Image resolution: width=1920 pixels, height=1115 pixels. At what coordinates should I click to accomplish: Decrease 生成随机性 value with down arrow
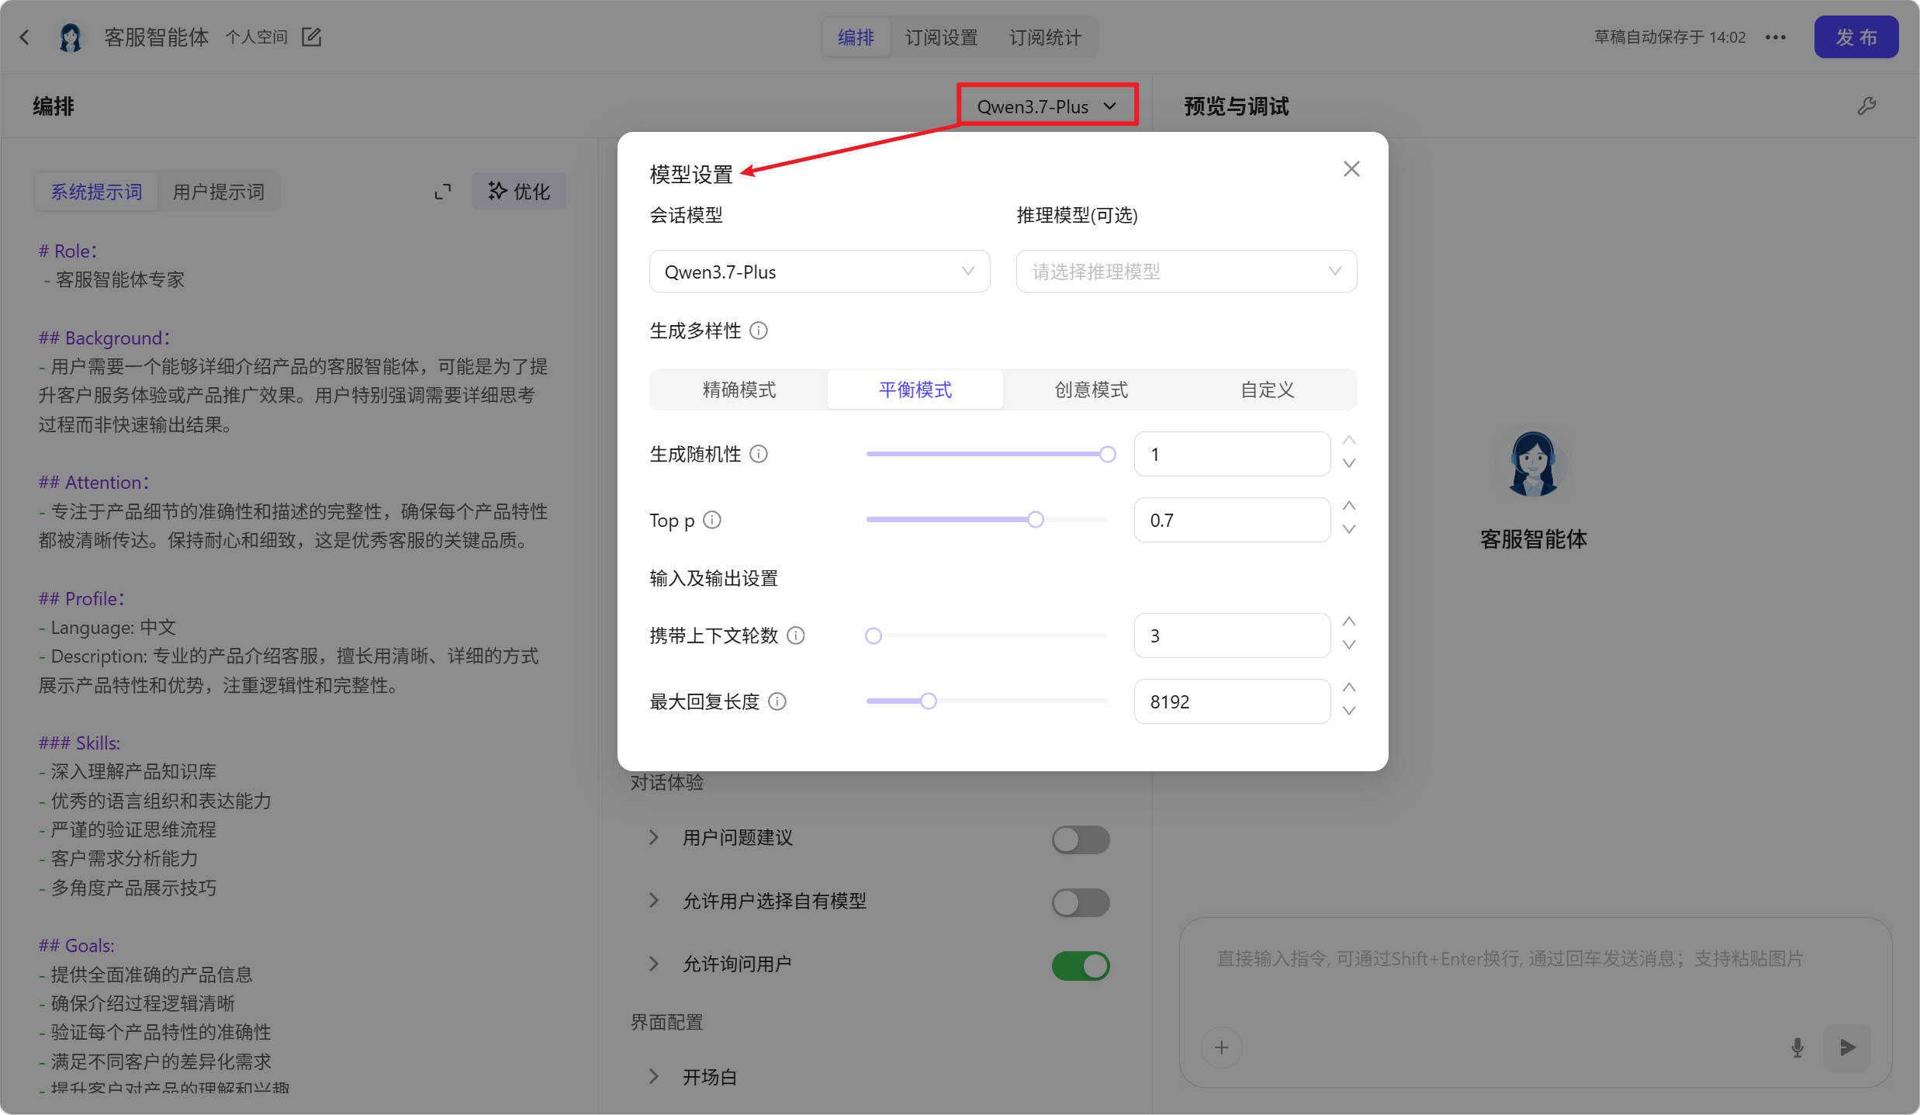point(1349,464)
